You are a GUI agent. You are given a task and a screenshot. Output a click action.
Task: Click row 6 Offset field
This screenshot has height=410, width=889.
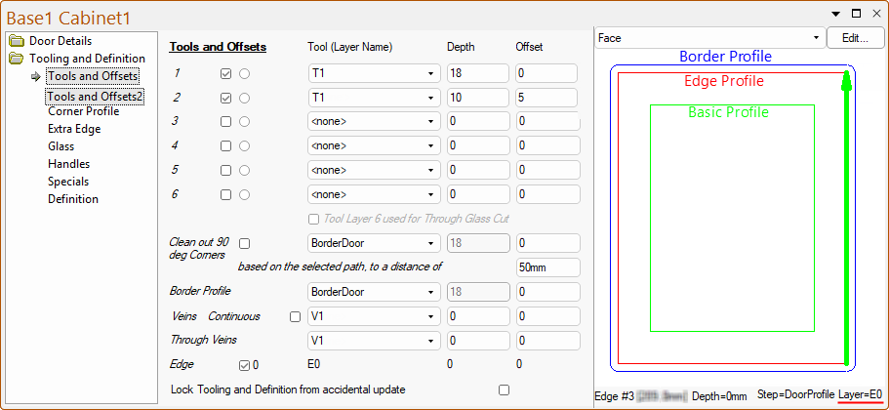click(547, 194)
